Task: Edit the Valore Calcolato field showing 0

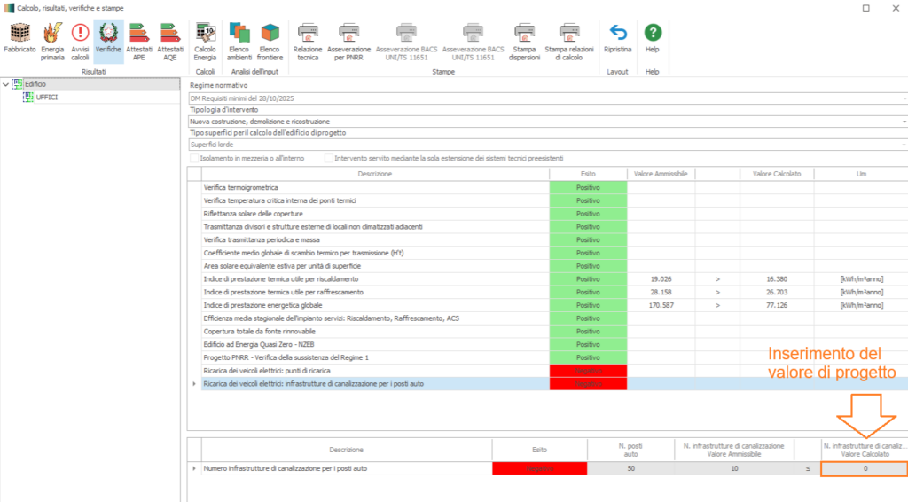Action: 865,468
